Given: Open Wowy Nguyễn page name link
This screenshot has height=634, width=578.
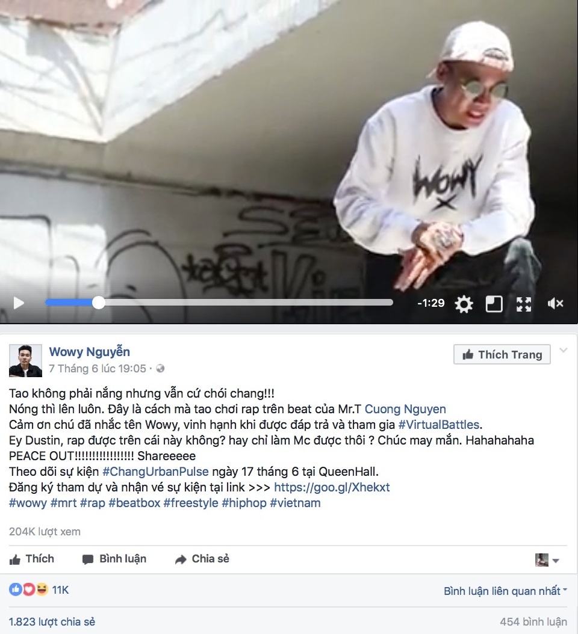Looking at the screenshot, I should pyautogui.click(x=90, y=352).
